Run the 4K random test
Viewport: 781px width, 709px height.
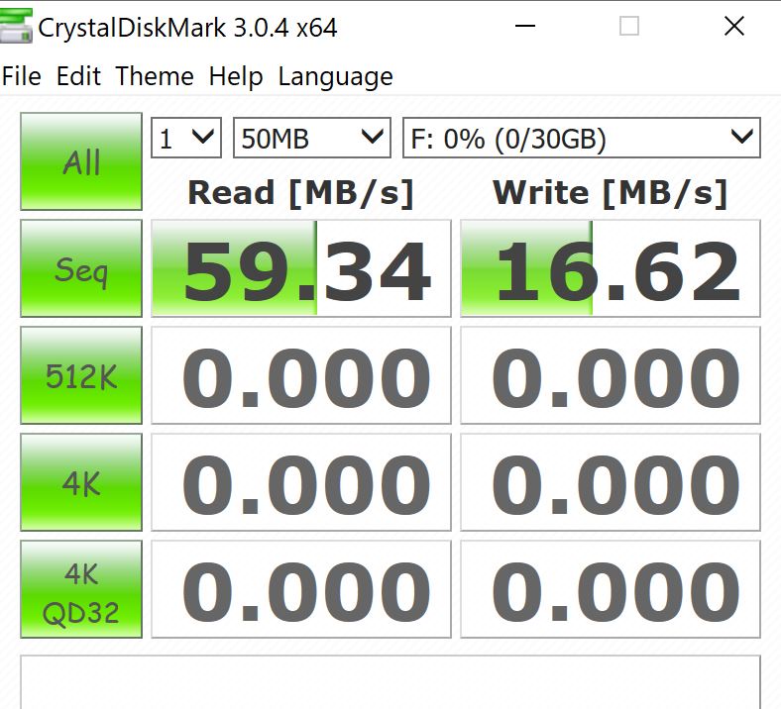(x=81, y=482)
